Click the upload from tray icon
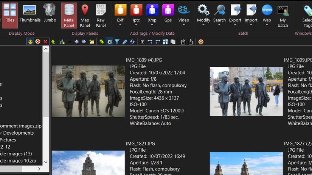This screenshot has width=312, height=175. pos(191,42)
